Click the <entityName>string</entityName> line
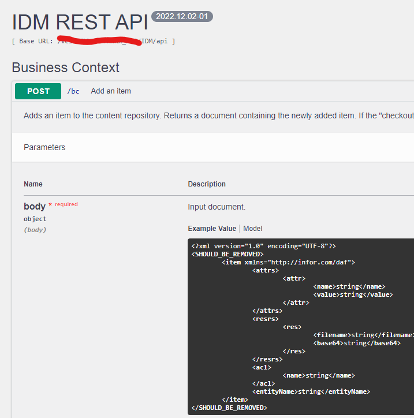 pyautogui.click(x=311, y=391)
